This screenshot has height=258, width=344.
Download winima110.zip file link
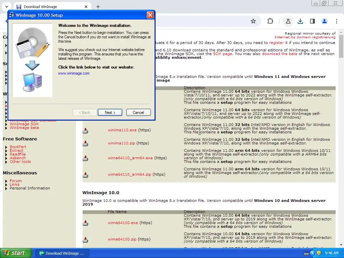pos(121,143)
